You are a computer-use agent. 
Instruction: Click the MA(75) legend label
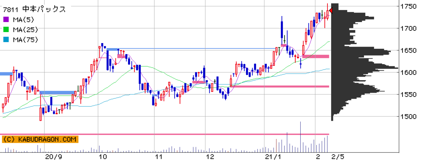click(x=25, y=40)
